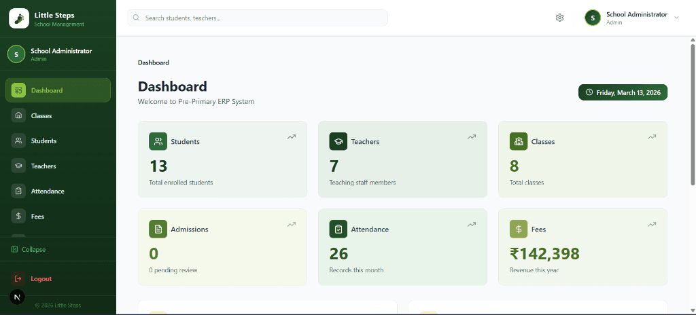This screenshot has height=315, width=696.
Task: Click the School Administrator name in sidebar
Action: (61, 51)
